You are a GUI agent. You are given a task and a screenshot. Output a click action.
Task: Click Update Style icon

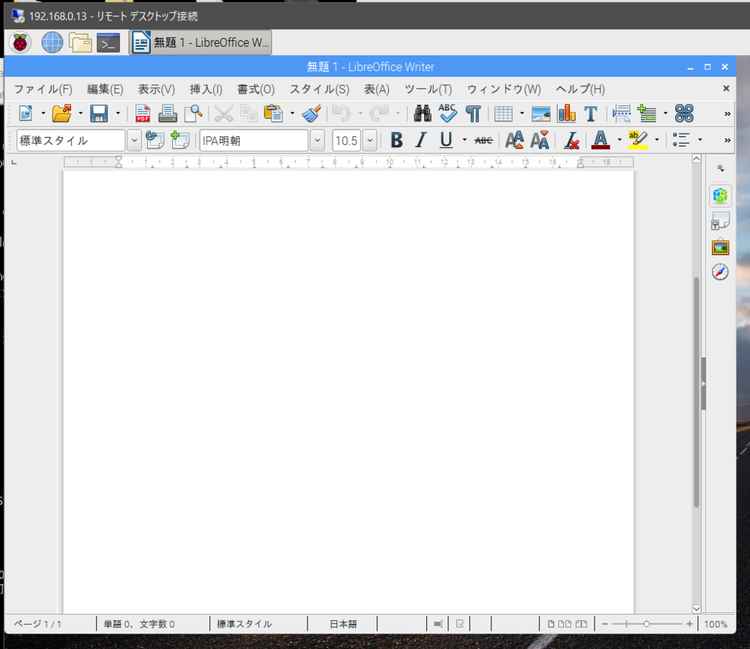click(155, 140)
